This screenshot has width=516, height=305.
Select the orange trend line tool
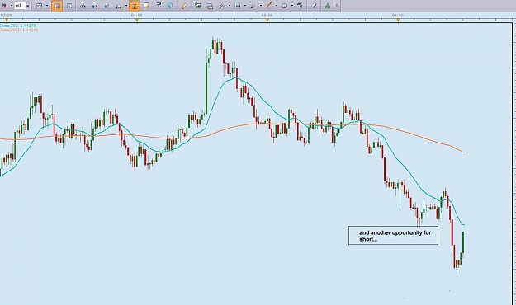pyautogui.click(x=269, y=6)
